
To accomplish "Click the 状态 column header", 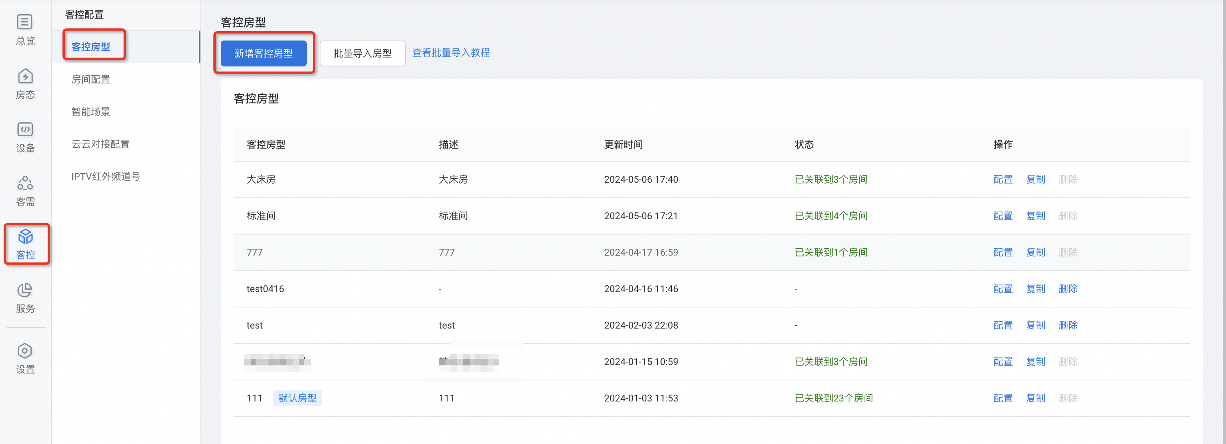I will pos(804,144).
